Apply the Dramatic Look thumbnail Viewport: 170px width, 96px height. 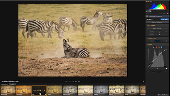70,90
